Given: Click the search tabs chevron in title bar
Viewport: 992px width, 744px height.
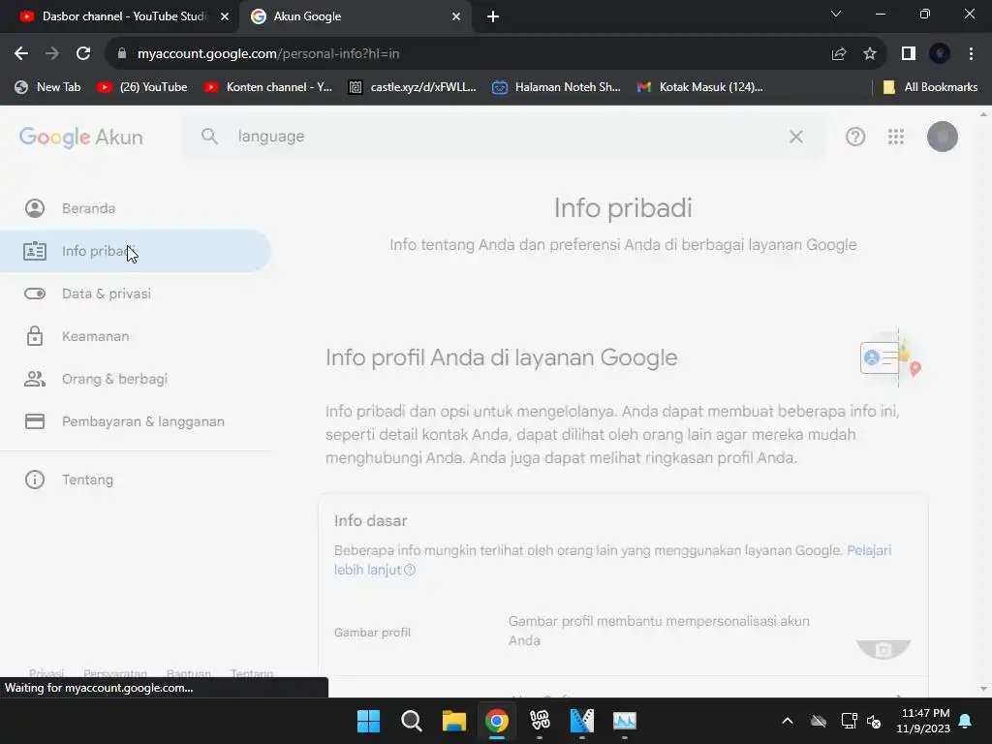Looking at the screenshot, I should pos(836,14).
